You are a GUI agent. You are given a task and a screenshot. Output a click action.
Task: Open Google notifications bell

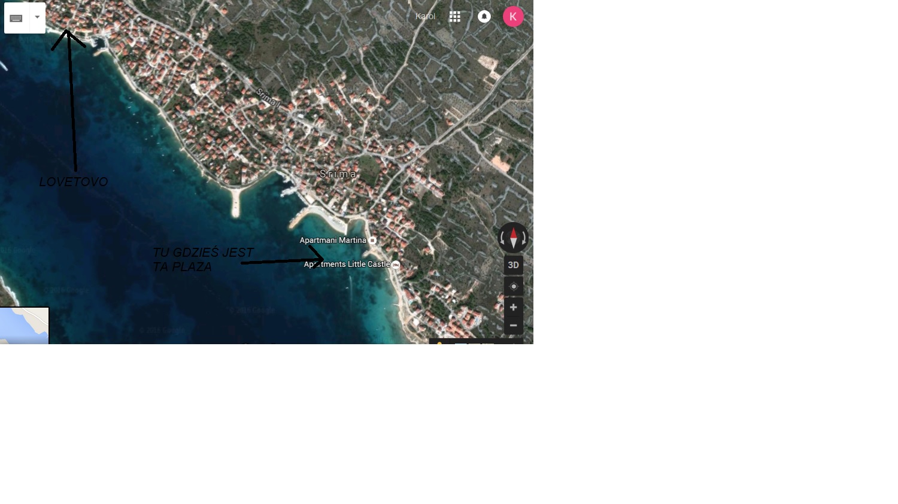(x=484, y=17)
